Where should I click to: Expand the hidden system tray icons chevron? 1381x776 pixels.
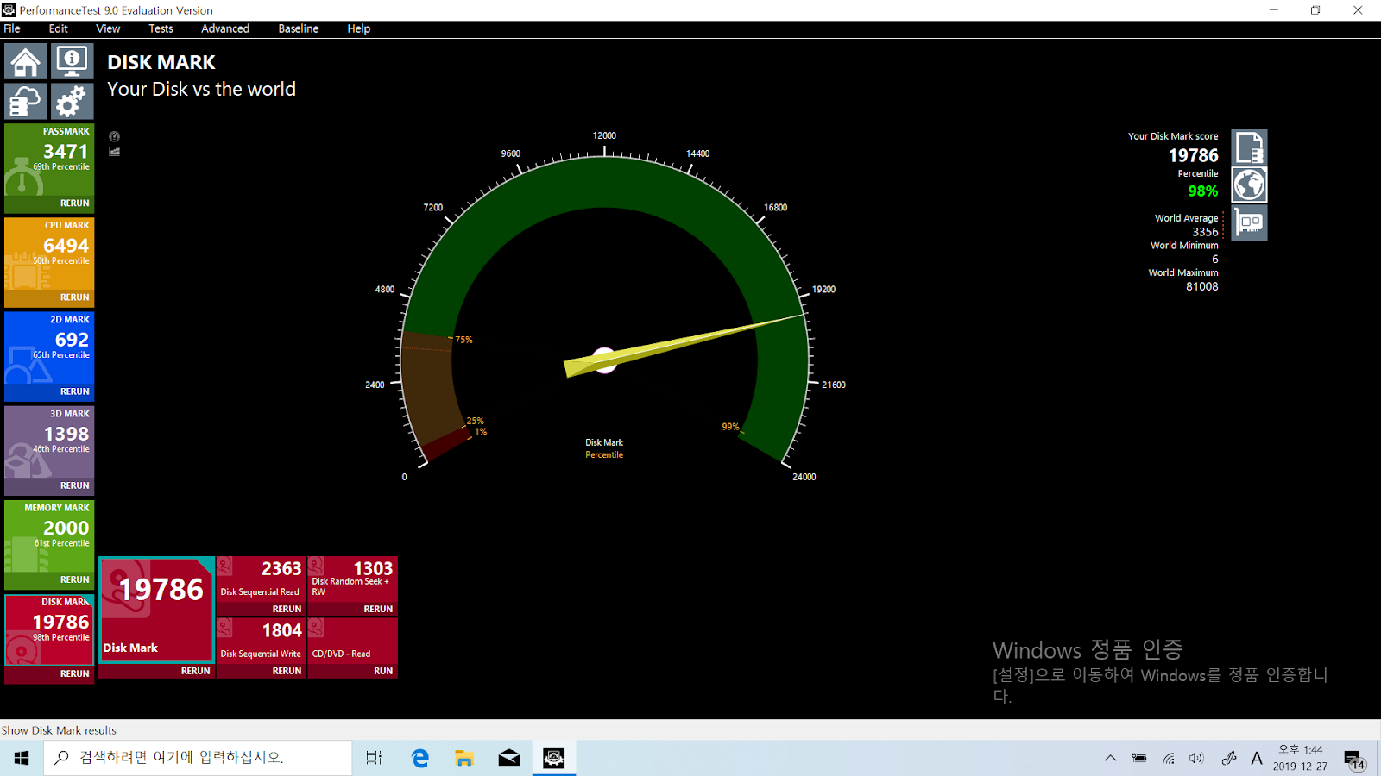point(1110,759)
